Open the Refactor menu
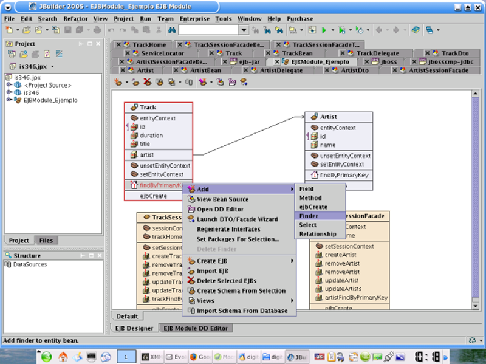Screen dimensions: 486x364 (x=75, y=19)
